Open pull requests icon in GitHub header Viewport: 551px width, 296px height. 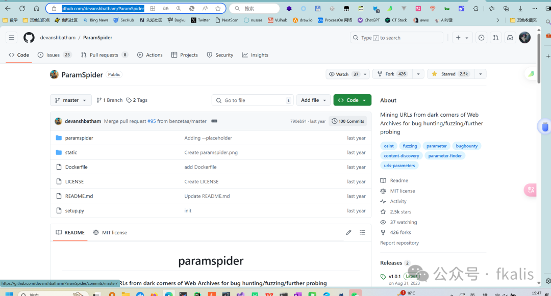tap(496, 38)
